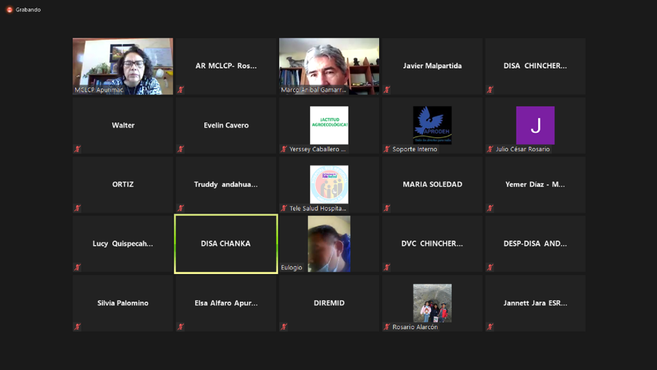Select Eulogio's video tile
The image size is (657, 370).
(x=329, y=243)
